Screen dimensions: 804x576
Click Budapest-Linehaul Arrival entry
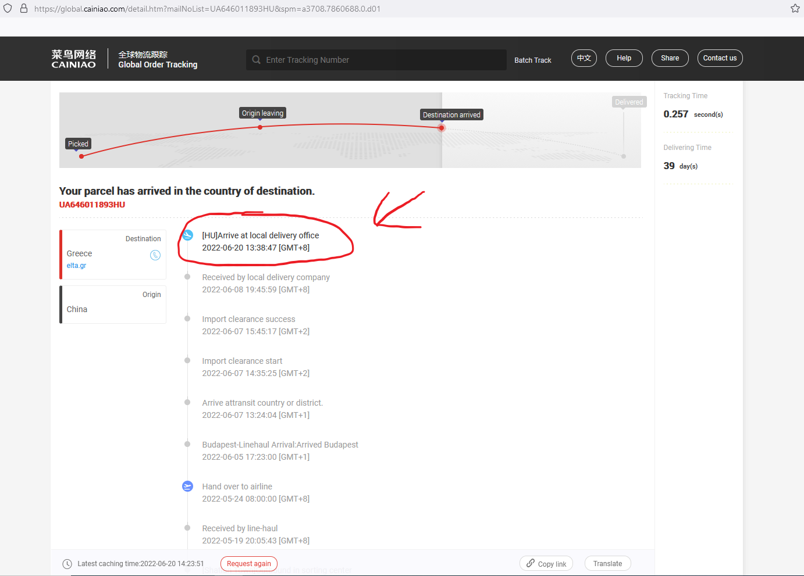(x=280, y=450)
